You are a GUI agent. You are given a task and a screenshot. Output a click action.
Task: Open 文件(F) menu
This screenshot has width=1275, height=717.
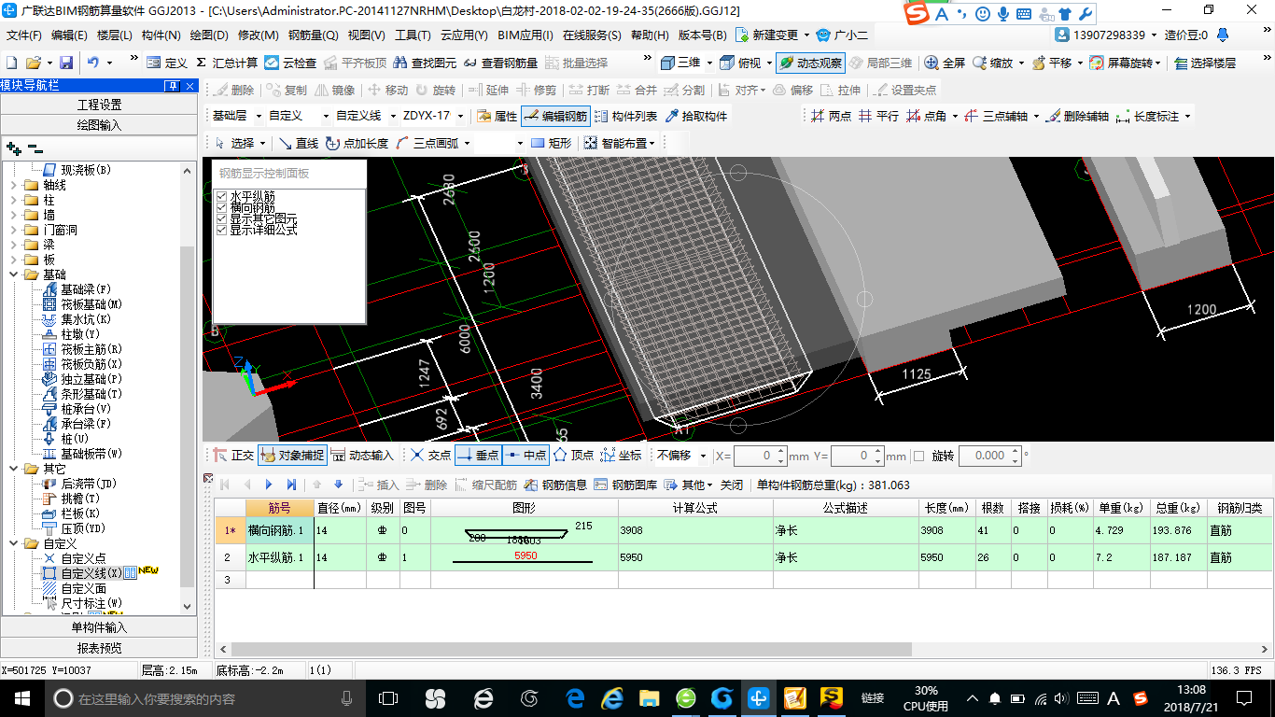click(25, 35)
